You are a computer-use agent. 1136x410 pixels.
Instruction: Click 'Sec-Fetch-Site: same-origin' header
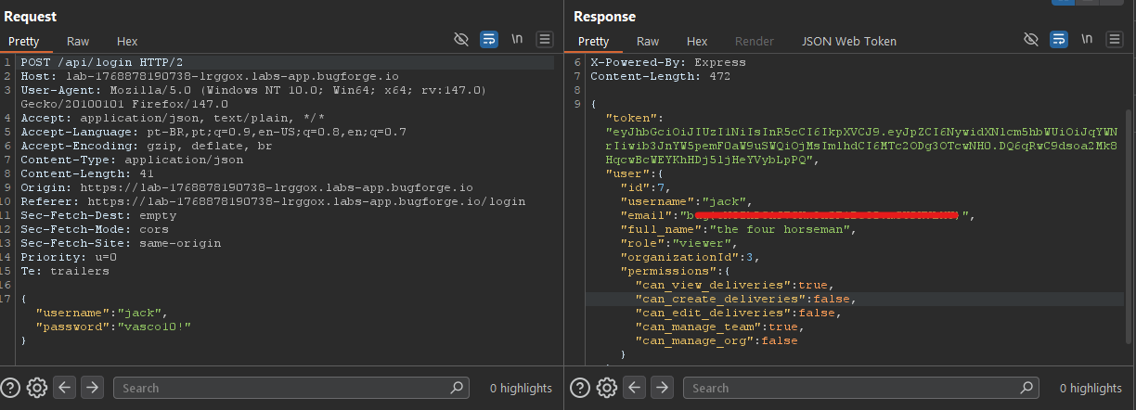point(121,243)
